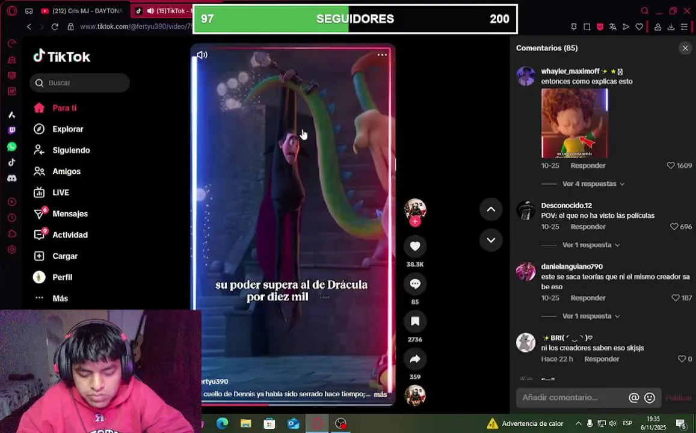This screenshot has width=696, height=433.
Task: Open Microsoft Edge from taskbar
Action: (x=223, y=423)
